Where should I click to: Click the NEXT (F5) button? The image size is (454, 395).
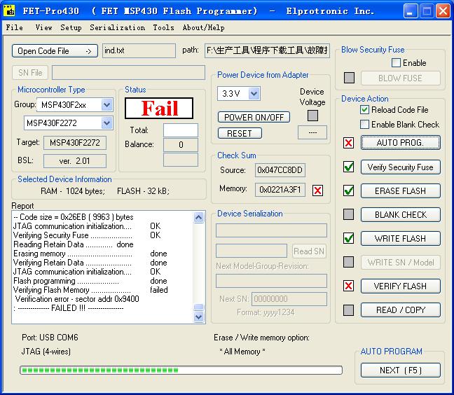point(401,370)
